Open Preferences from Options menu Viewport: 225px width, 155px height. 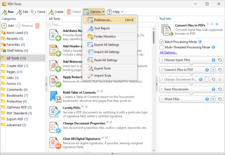110,20
